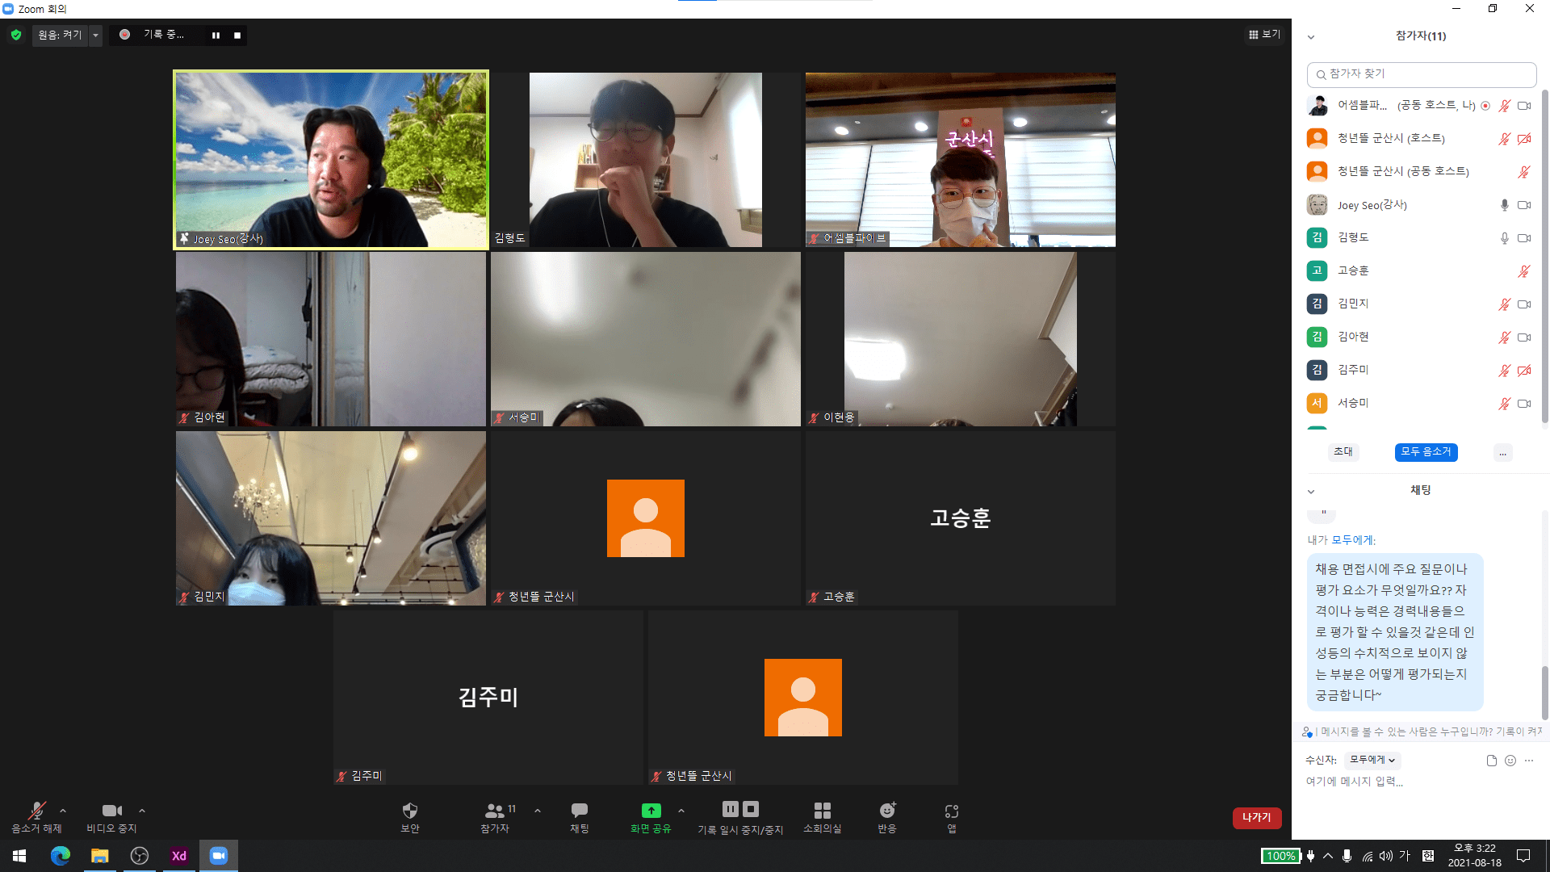Pause the recording in top bar
1550x872 pixels.
(216, 36)
